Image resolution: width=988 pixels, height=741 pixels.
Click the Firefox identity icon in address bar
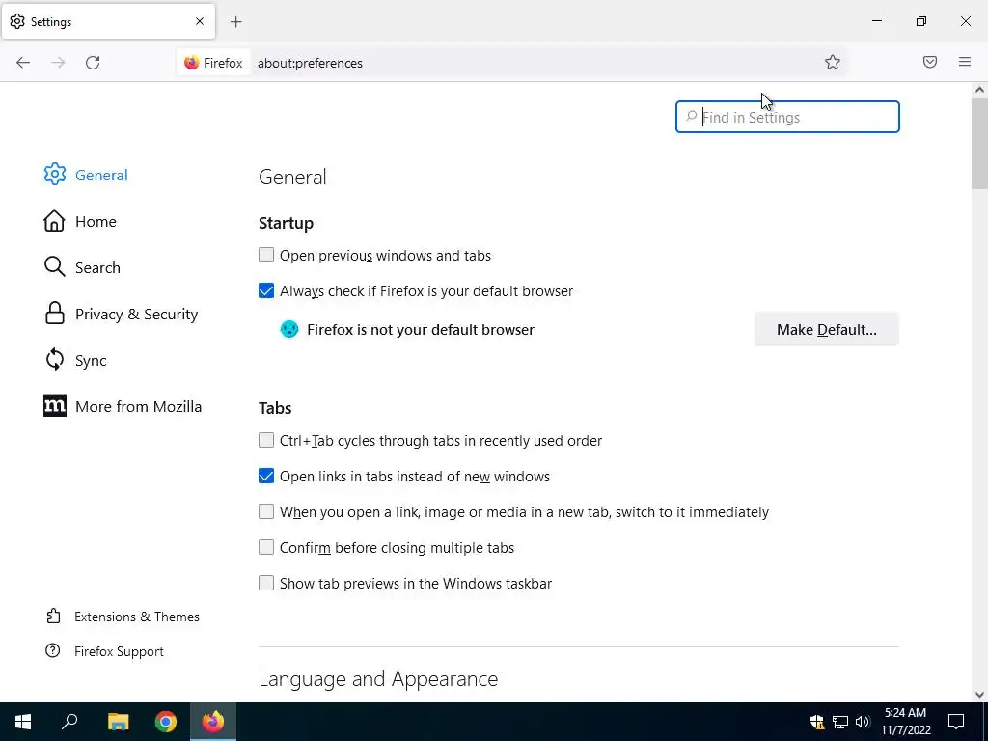coord(213,63)
